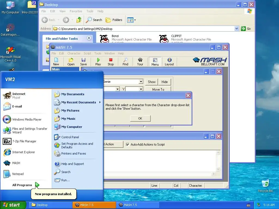Launch MASH from Start menu list
Screen dimensions: 279x209
point(12,163)
